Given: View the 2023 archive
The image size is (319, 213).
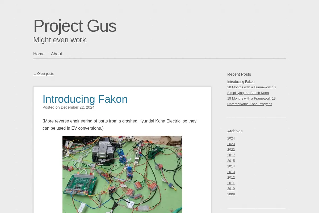Looking at the screenshot, I should click(231, 144).
